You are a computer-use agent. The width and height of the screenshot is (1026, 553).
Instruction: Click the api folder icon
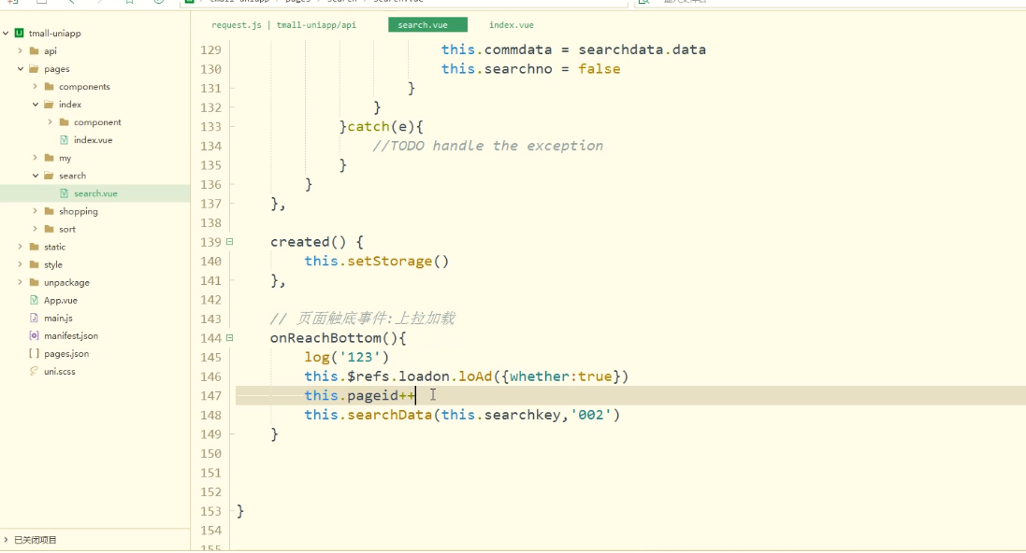pos(34,50)
